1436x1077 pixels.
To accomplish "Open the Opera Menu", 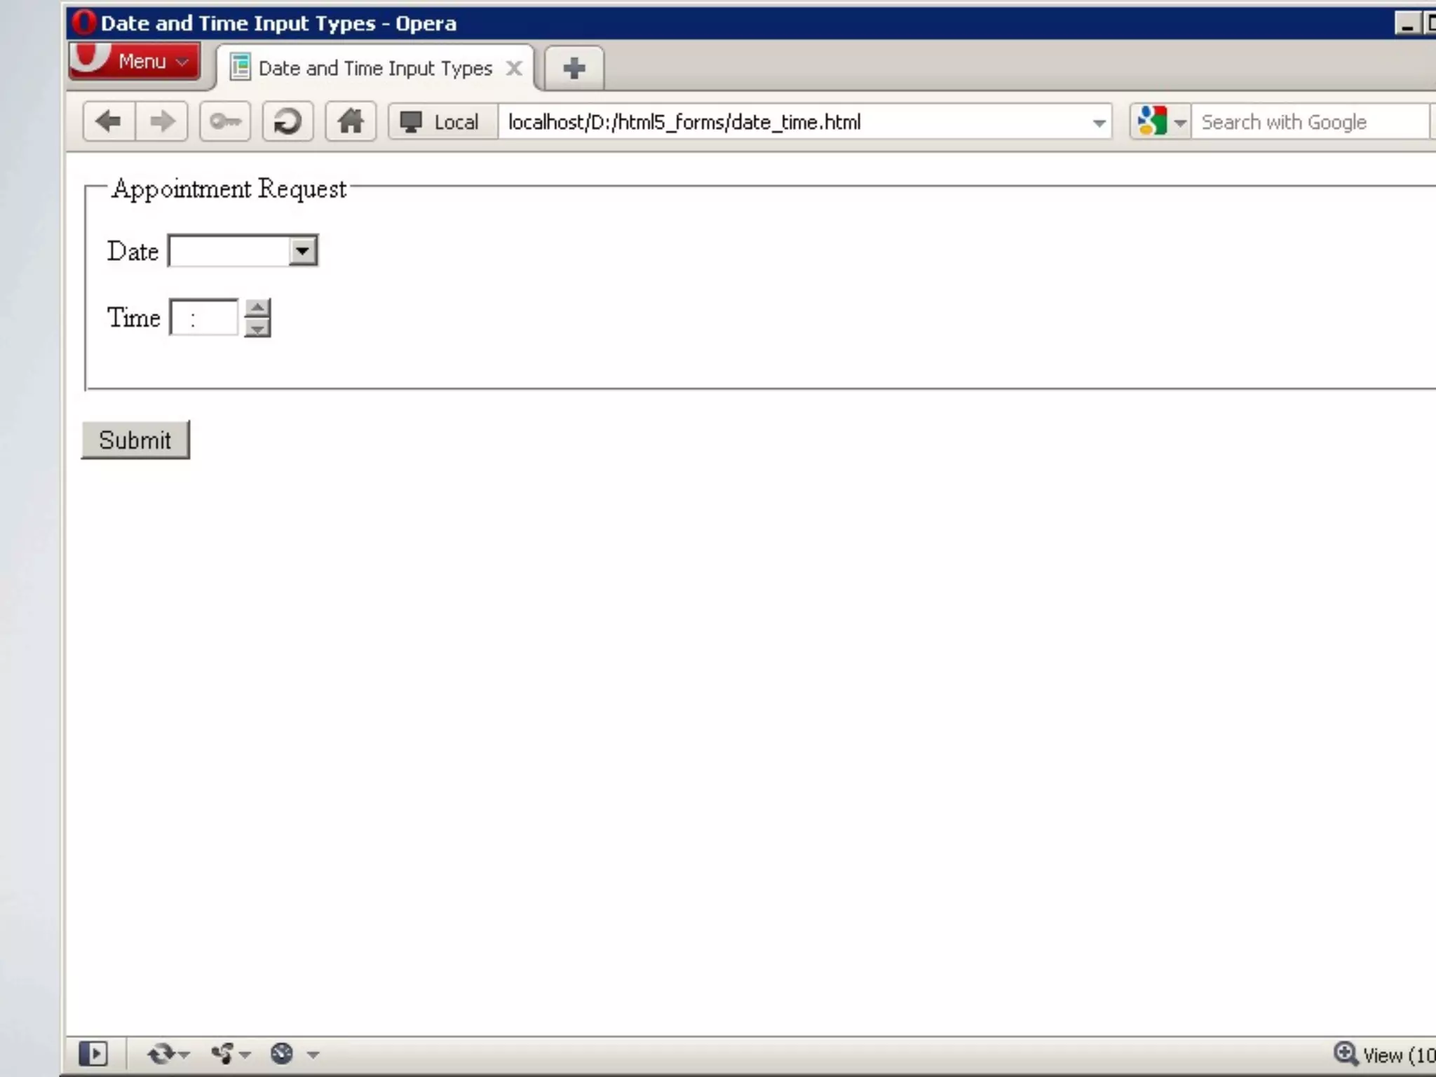I will 135,62.
